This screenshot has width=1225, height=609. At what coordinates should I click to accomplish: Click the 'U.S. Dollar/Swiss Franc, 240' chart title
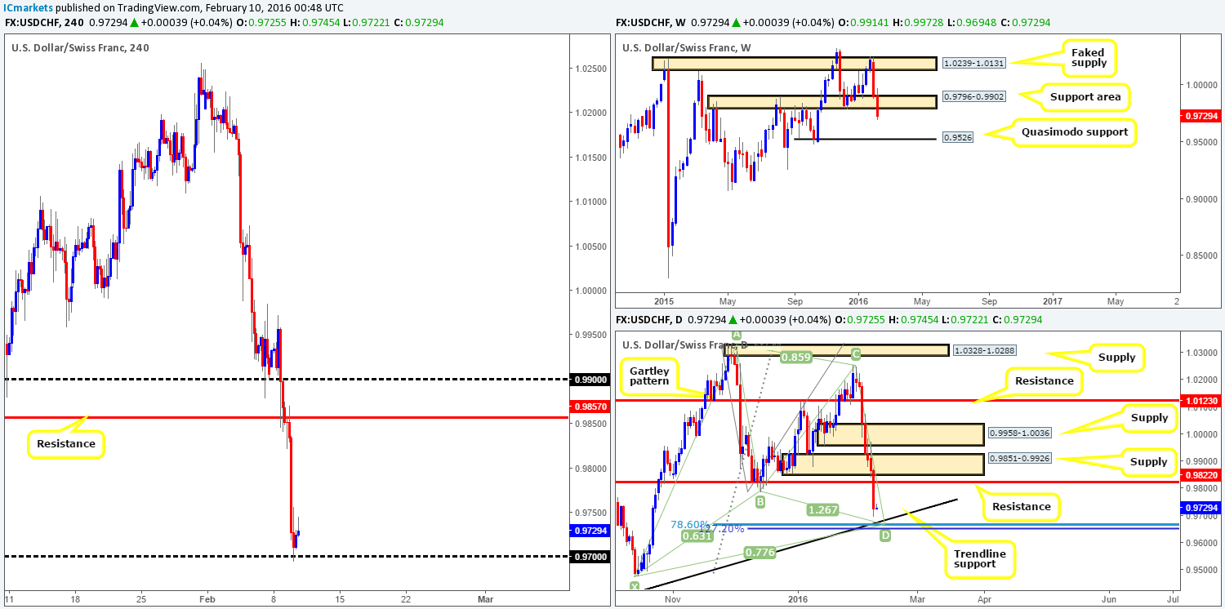coord(80,47)
